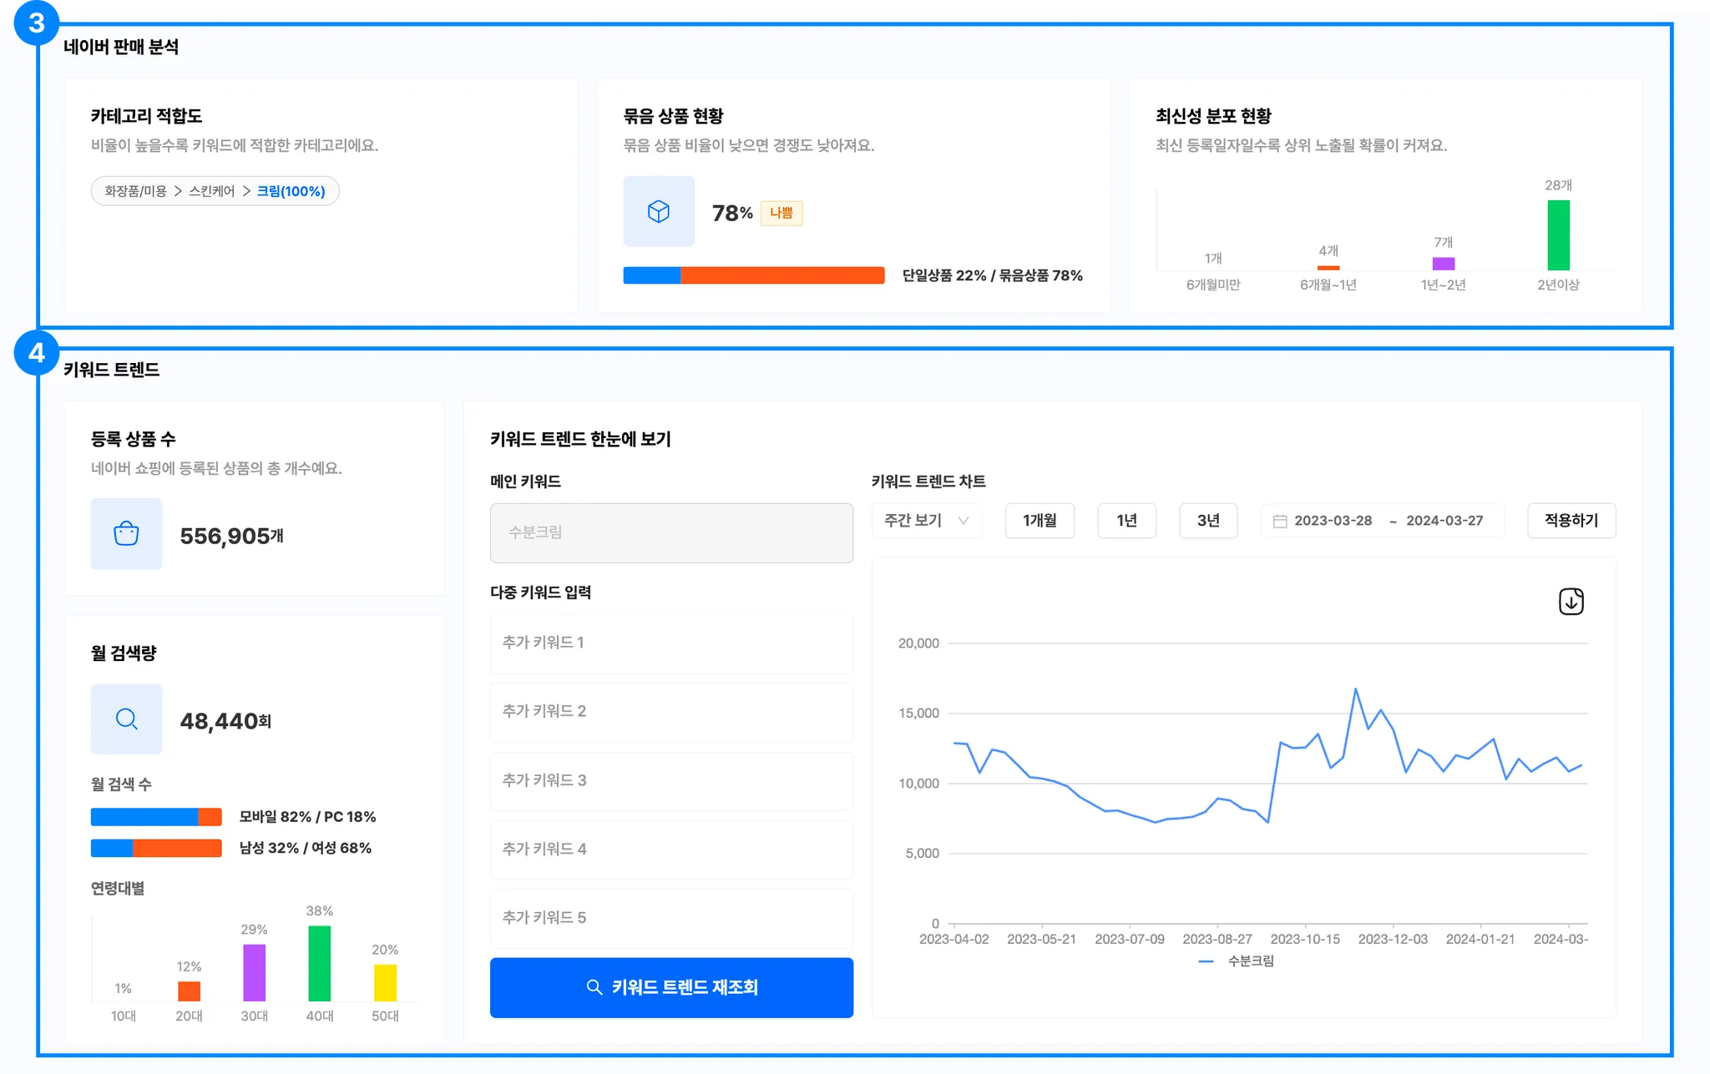
Task: Click the step 3 circle badge
Action: (x=36, y=23)
